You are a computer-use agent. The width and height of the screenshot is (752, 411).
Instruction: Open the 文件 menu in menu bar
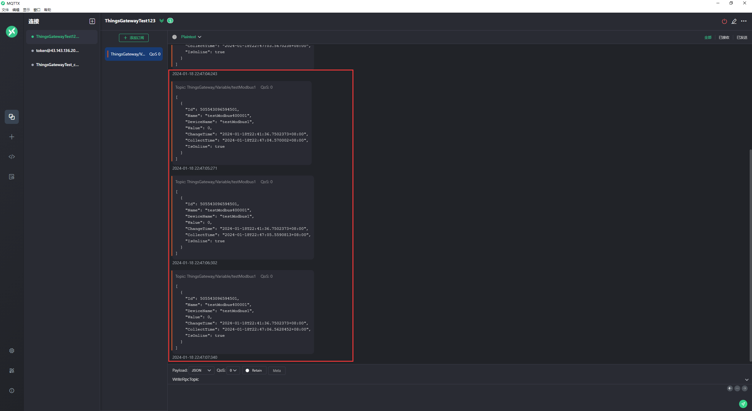[5, 10]
